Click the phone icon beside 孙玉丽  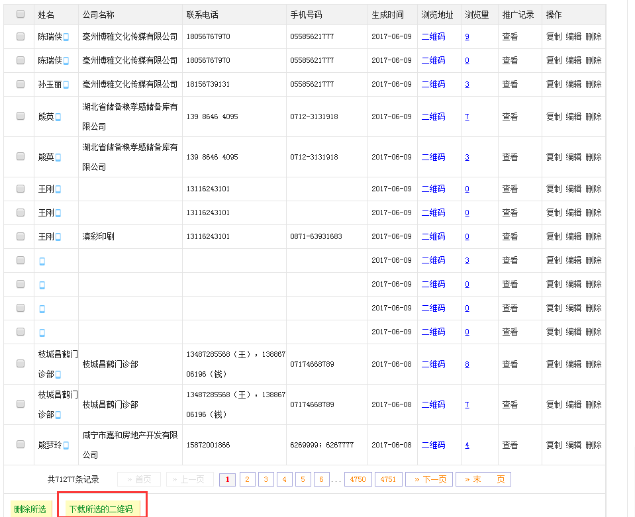point(66,85)
